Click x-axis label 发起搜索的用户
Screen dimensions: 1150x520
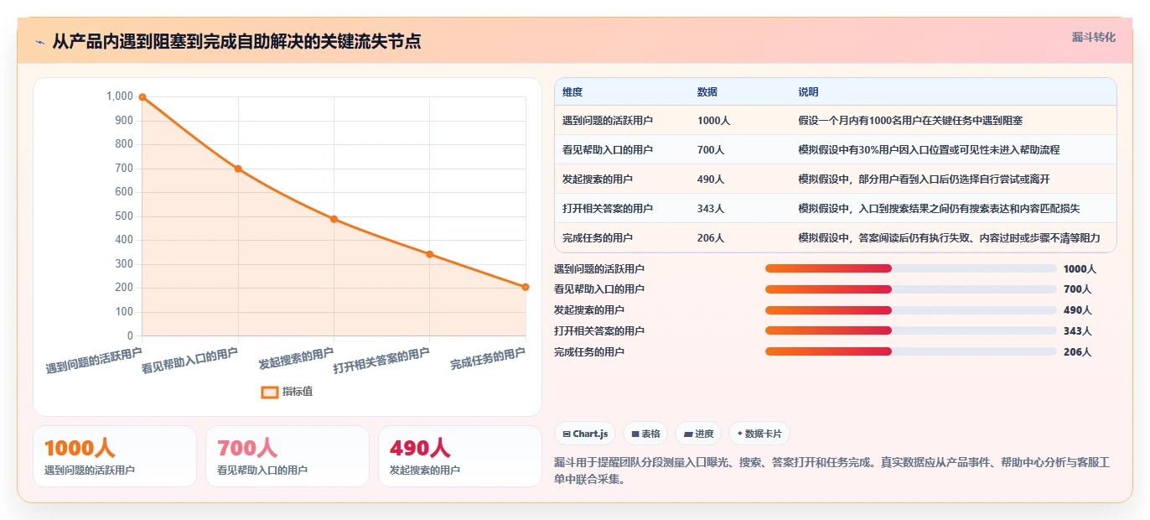coord(296,359)
